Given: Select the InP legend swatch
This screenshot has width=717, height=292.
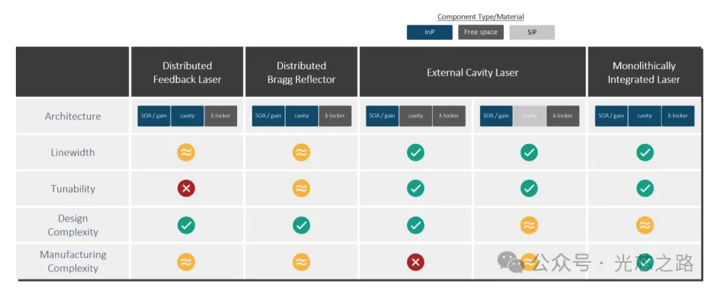Looking at the screenshot, I should [x=430, y=33].
